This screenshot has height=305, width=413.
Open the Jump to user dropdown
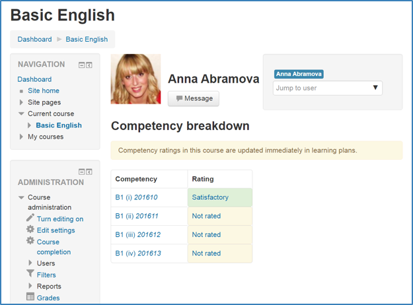tap(327, 88)
